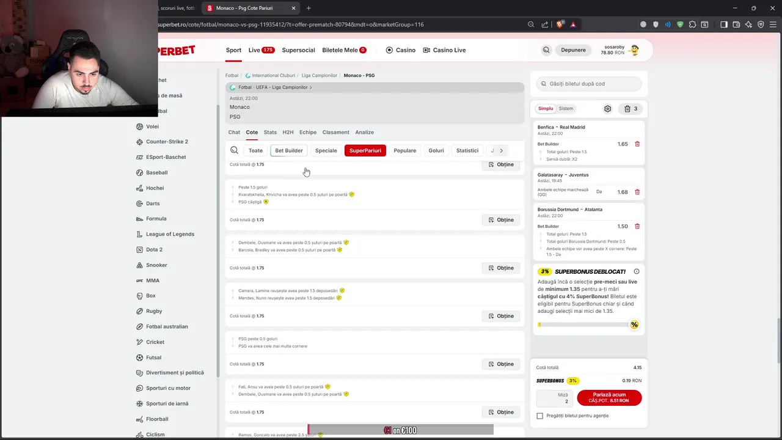
Task: Show more market filters with right arrow
Action: click(x=501, y=150)
